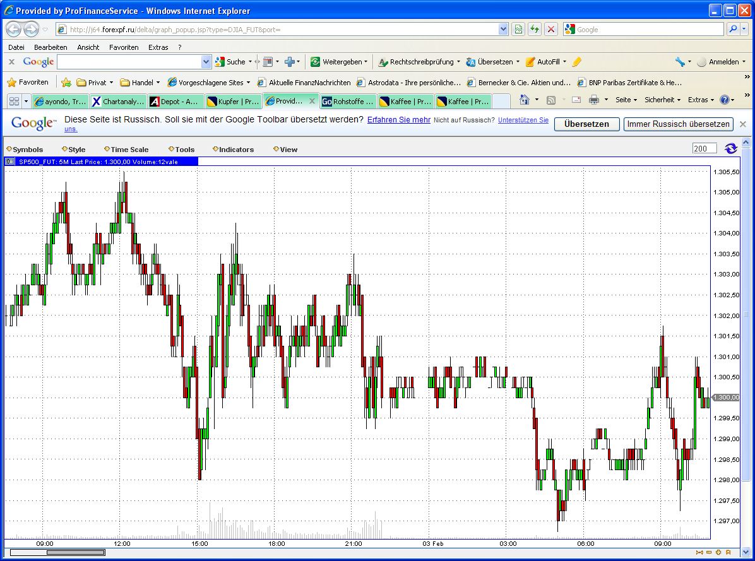Click the Favoriten star icon

point(11,82)
